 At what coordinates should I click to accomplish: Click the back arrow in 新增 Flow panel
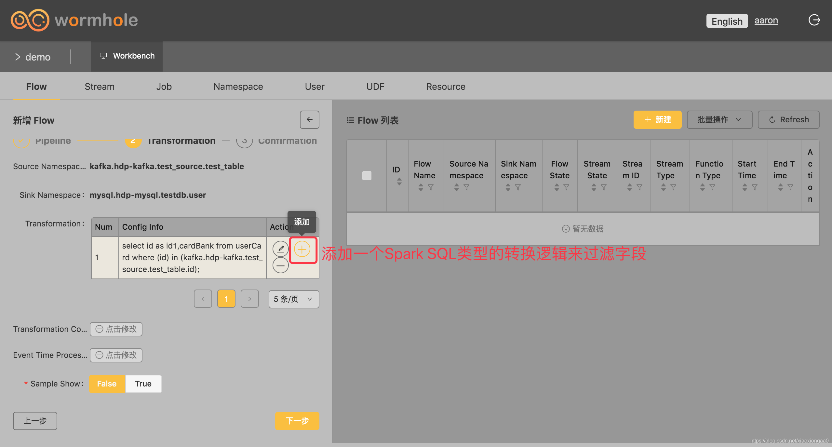[309, 120]
